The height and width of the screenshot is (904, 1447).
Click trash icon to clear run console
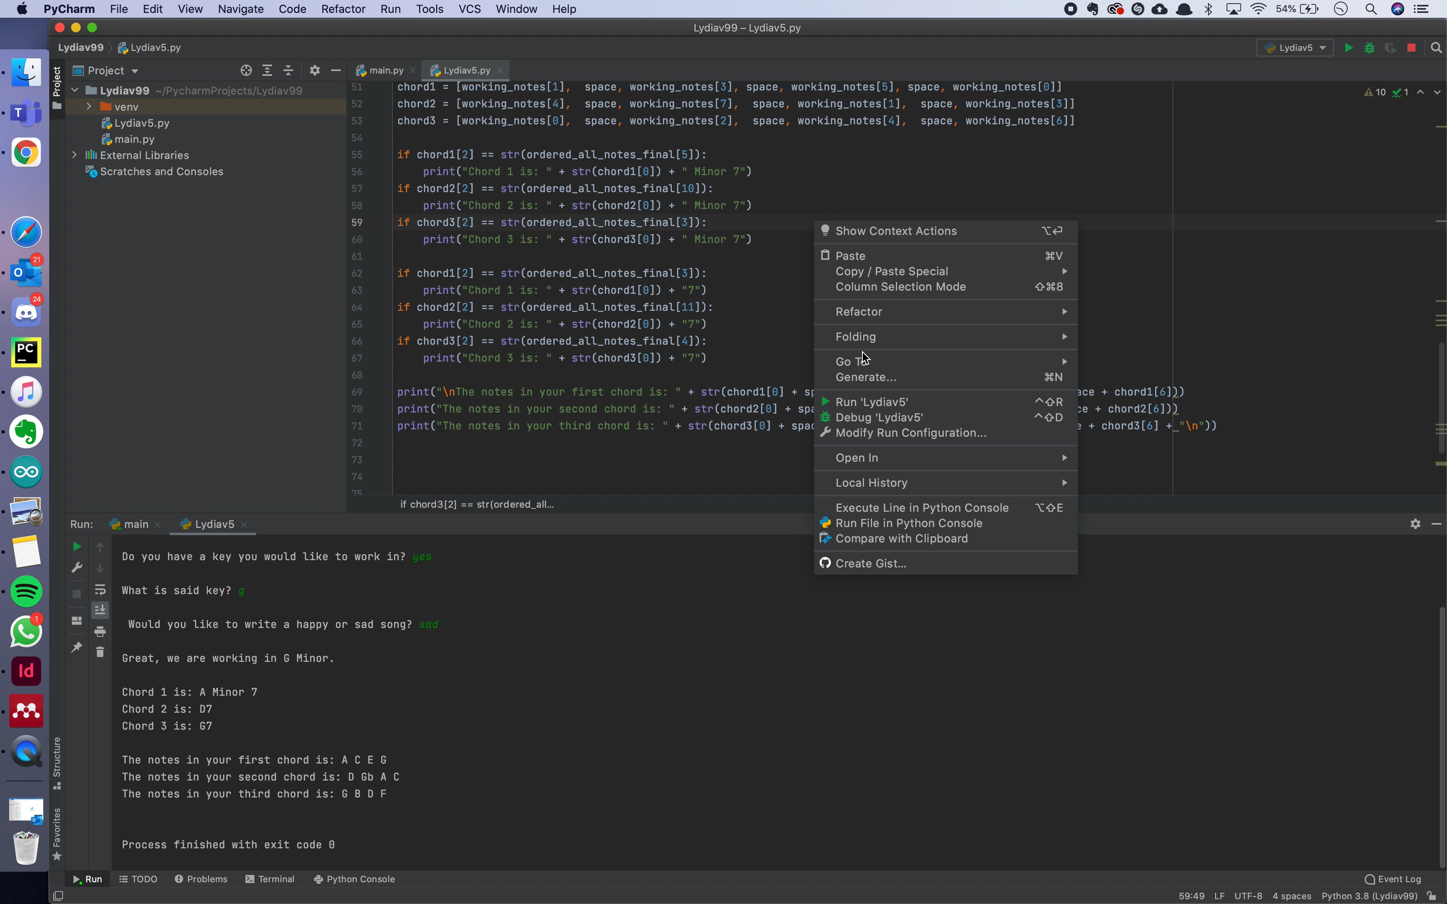101,652
